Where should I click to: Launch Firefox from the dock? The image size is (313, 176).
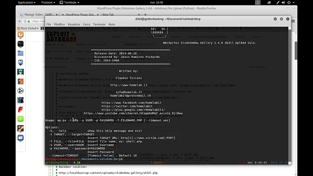(20, 34)
